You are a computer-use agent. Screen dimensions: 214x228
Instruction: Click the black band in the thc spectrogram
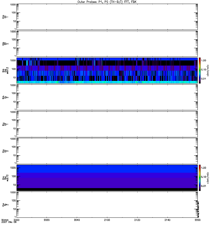tap(107, 189)
